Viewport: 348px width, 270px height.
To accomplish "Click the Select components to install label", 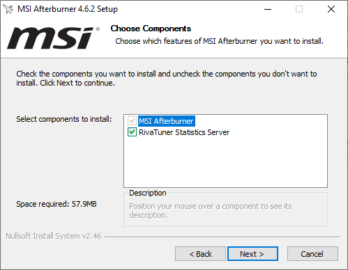I will 64,119.
